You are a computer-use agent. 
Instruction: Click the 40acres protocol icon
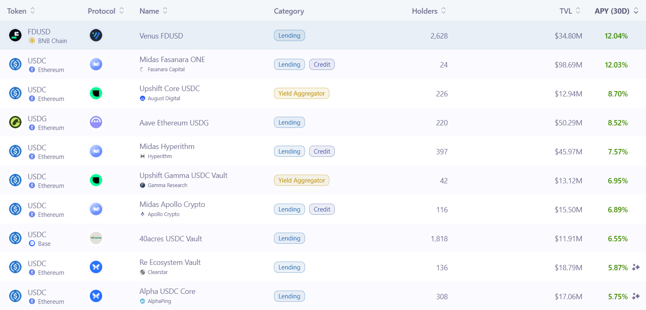coord(96,238)
